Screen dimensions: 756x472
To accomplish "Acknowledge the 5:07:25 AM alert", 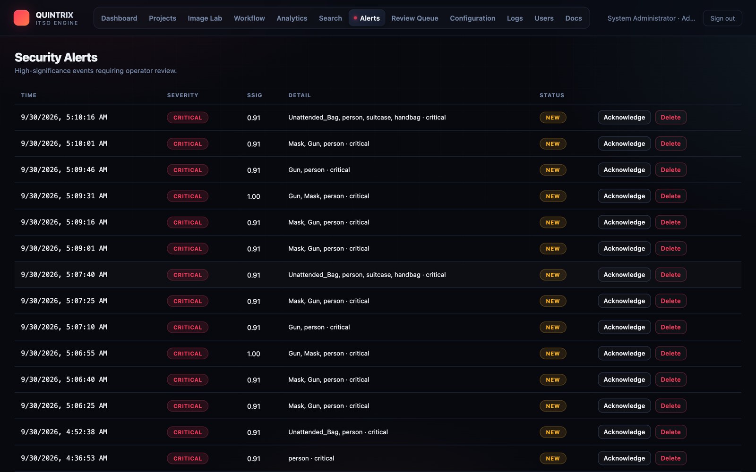I will click(624, 301).
